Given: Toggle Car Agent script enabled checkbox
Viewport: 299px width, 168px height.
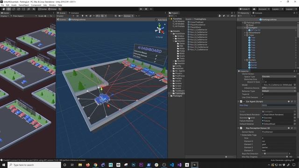Looking at the screenshot, I should coord(244,102).
